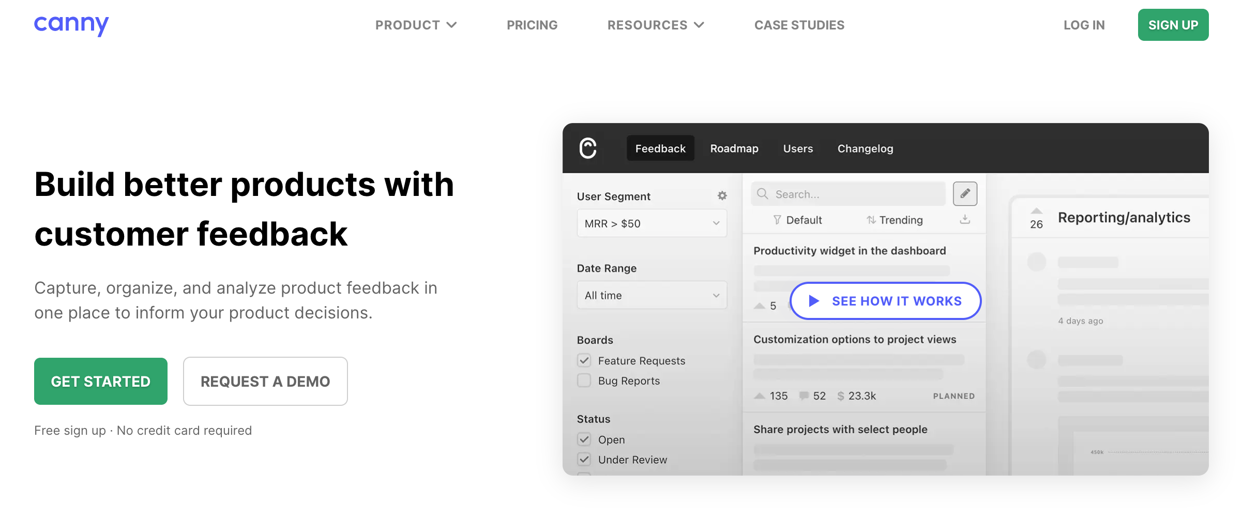This screenshot has width=1257, height=518.
Task: Click the Request a Demo button
Action: (265, 382)
